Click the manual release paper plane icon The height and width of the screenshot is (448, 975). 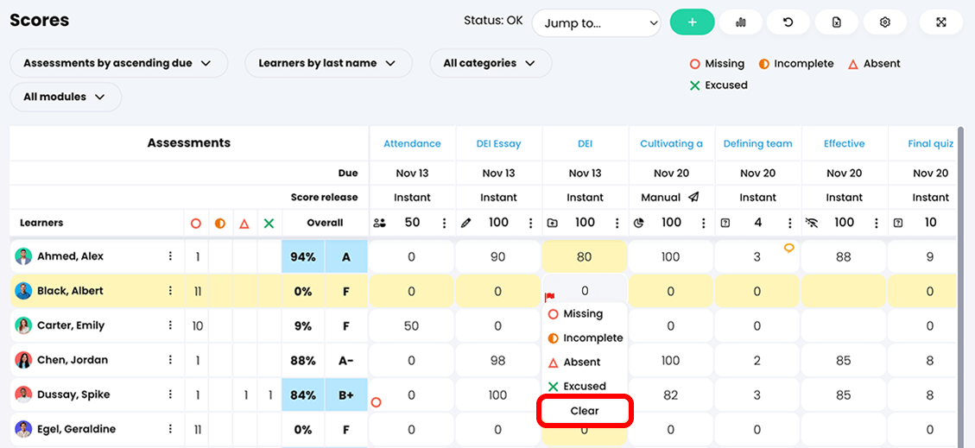[694, 198]
